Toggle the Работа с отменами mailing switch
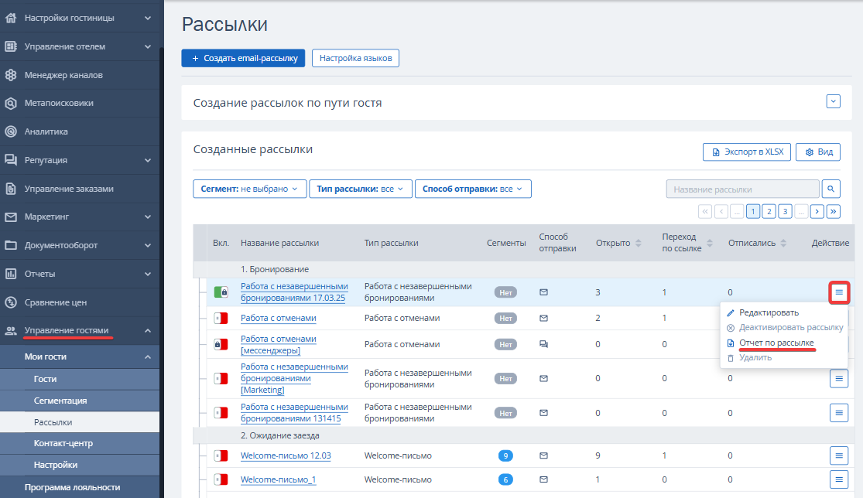Image resolution: width=863 pixels, height=498 pixels. (x=221, y=318)
